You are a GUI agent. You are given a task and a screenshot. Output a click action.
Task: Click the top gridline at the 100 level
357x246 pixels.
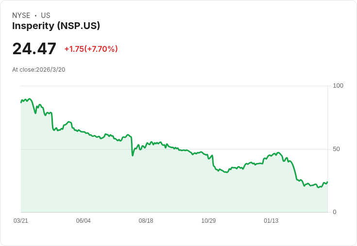175,86
